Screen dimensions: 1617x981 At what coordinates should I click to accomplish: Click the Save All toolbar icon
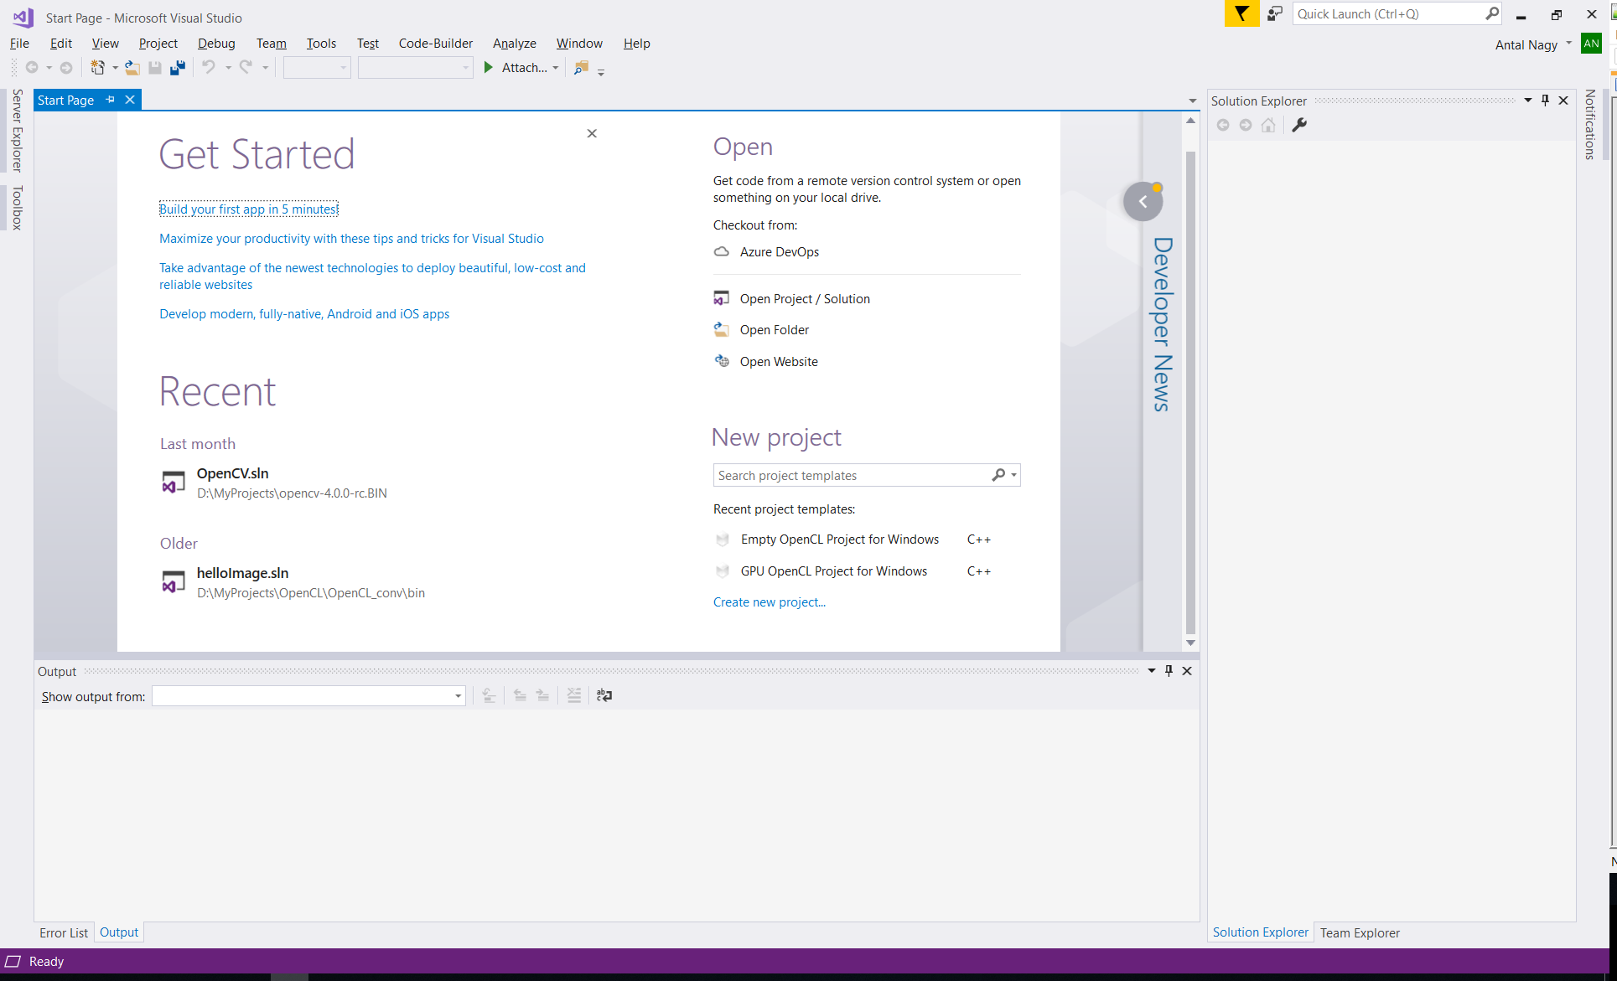click(177, 67)
